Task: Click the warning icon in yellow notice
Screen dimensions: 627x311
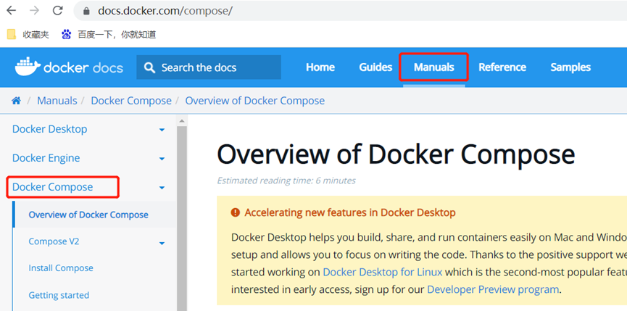Action: (x=236, y=212)
